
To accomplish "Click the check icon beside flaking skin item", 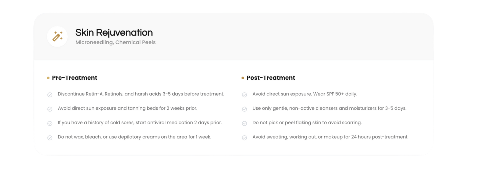I will click(x=244, y=123).
